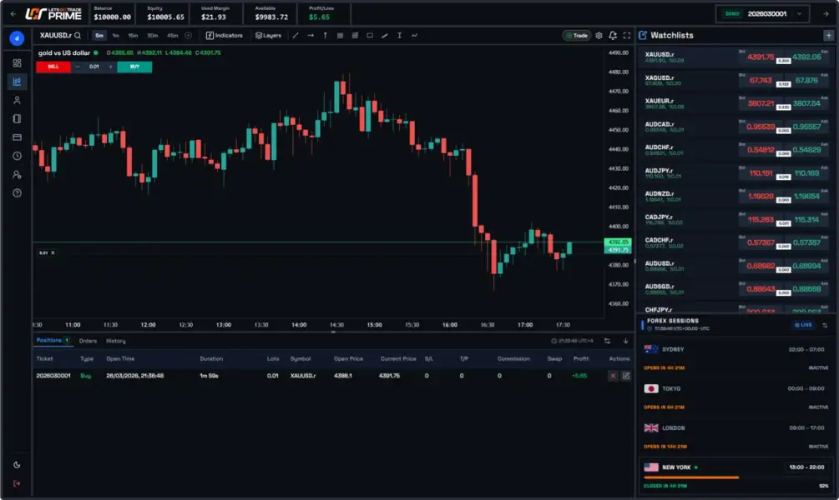This screenshot has width=839, height=500.
Task: Select the 45m timeframe
Action: pos(172,36)
